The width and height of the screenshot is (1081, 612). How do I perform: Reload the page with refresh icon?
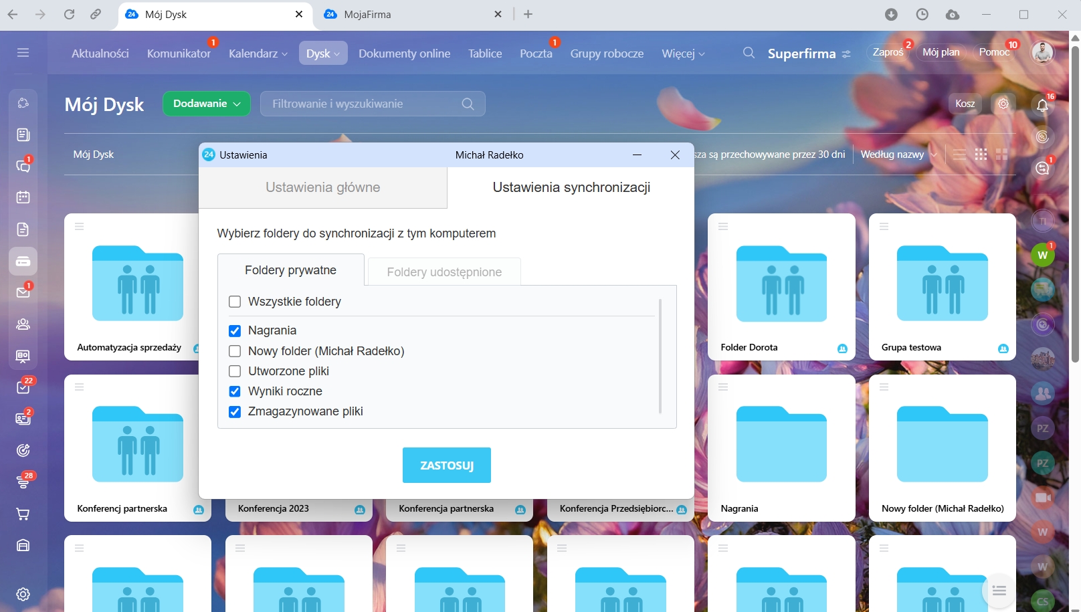(69, 14)
